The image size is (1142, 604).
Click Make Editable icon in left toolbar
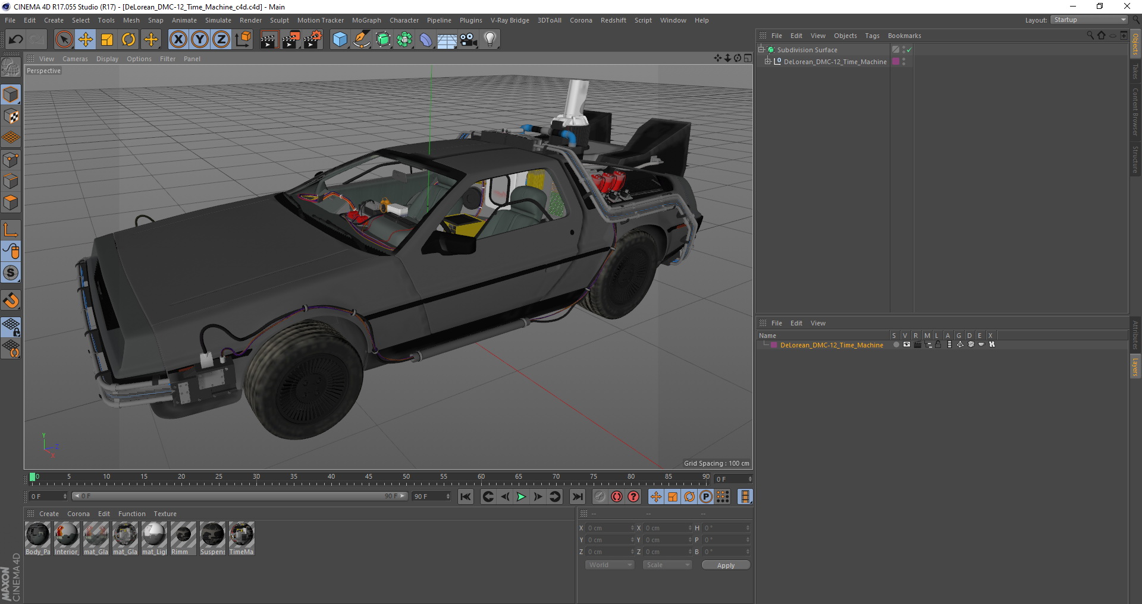11,67
